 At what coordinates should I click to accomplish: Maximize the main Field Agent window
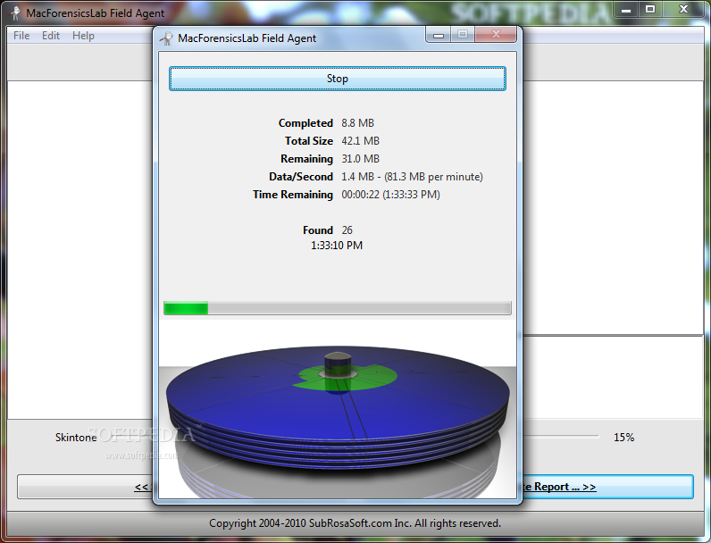point(650,10)
